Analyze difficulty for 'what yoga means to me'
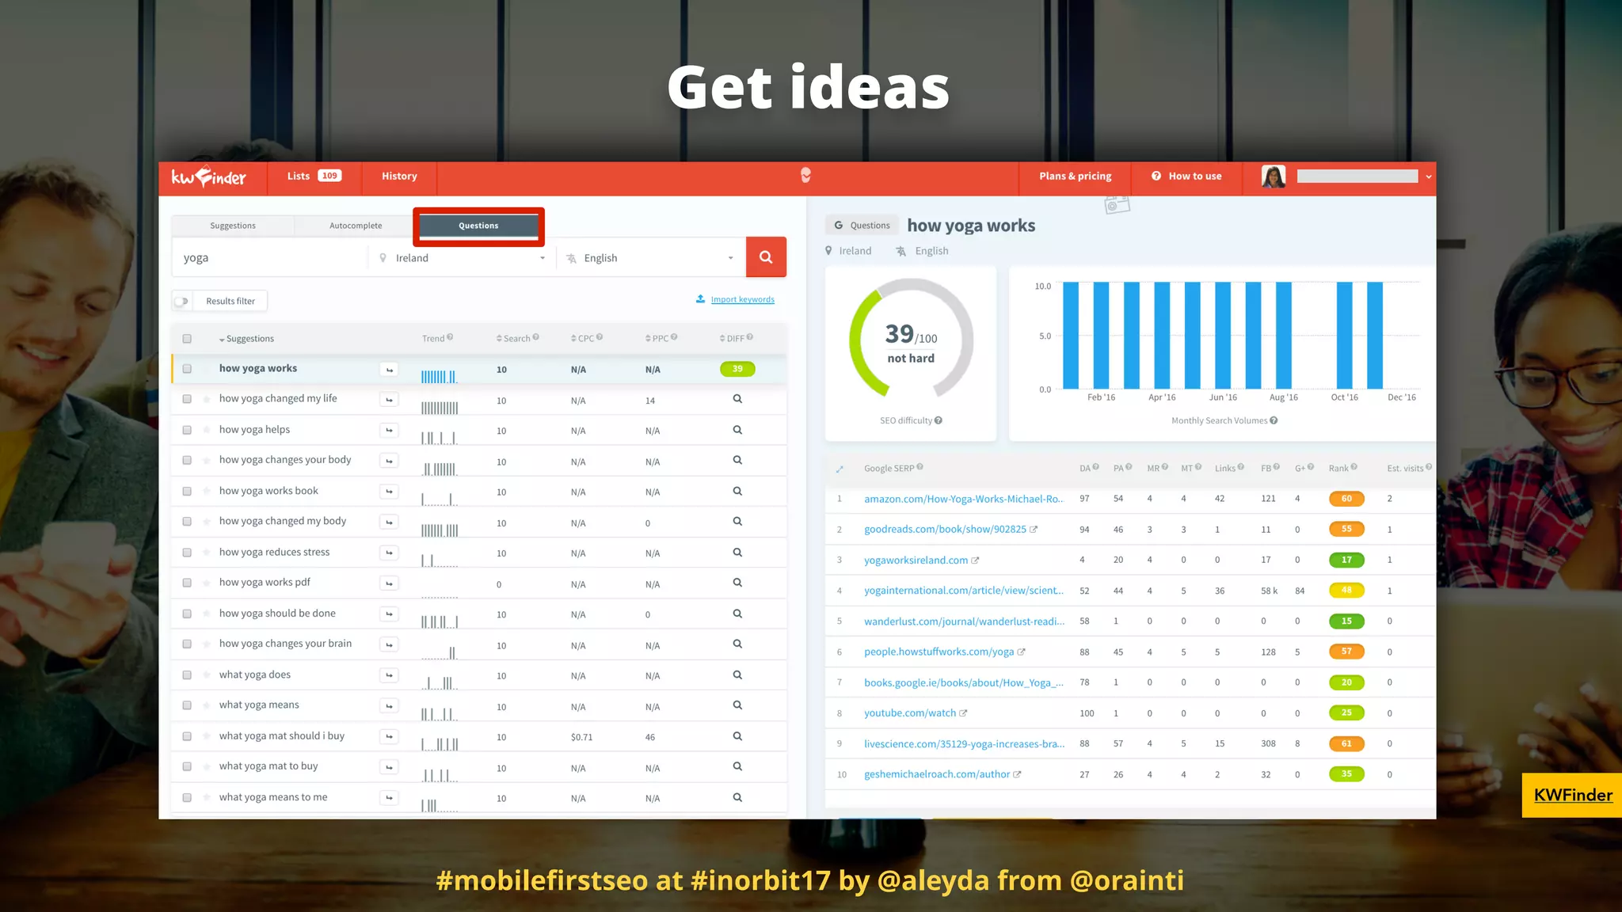The width and height of the screenshot is (1622, 912). point(737,798)
